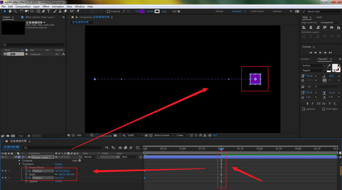Click the Search Help input field

coord(321,11)
